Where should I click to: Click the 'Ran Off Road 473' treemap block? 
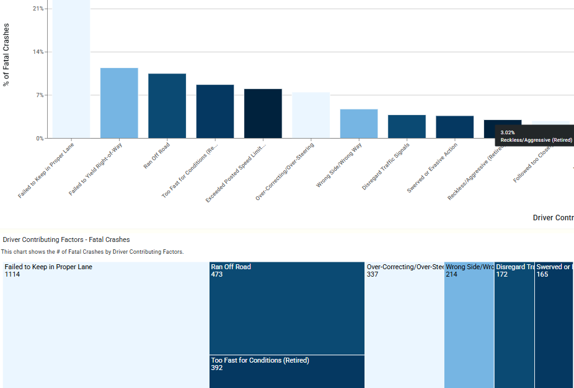tap(286, 306)
